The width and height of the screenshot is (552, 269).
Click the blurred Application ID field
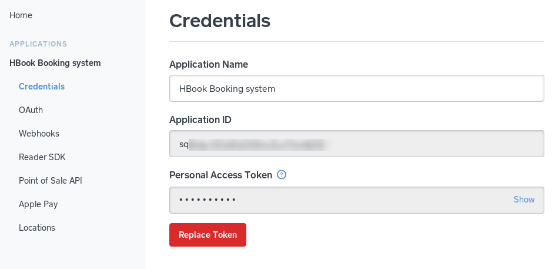(x=356, y=144)
